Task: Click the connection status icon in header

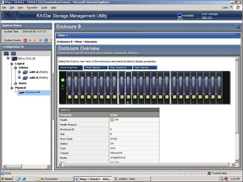Action: [186, 16]
